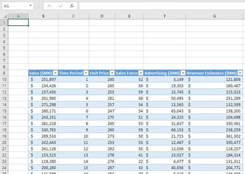Click the Select All corner triangle

click(x=5, y=16)
